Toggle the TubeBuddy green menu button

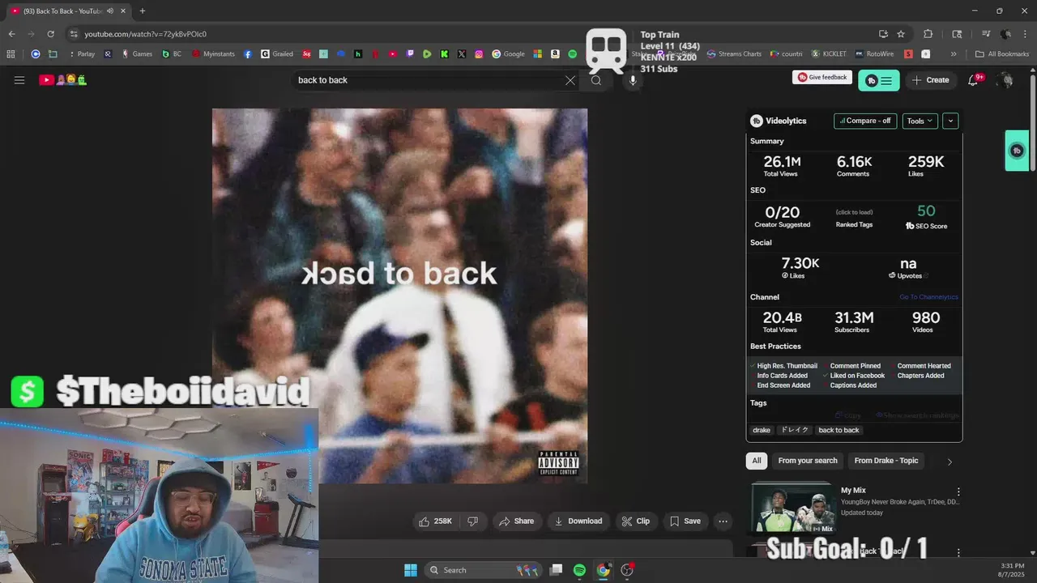click(879, 80)
